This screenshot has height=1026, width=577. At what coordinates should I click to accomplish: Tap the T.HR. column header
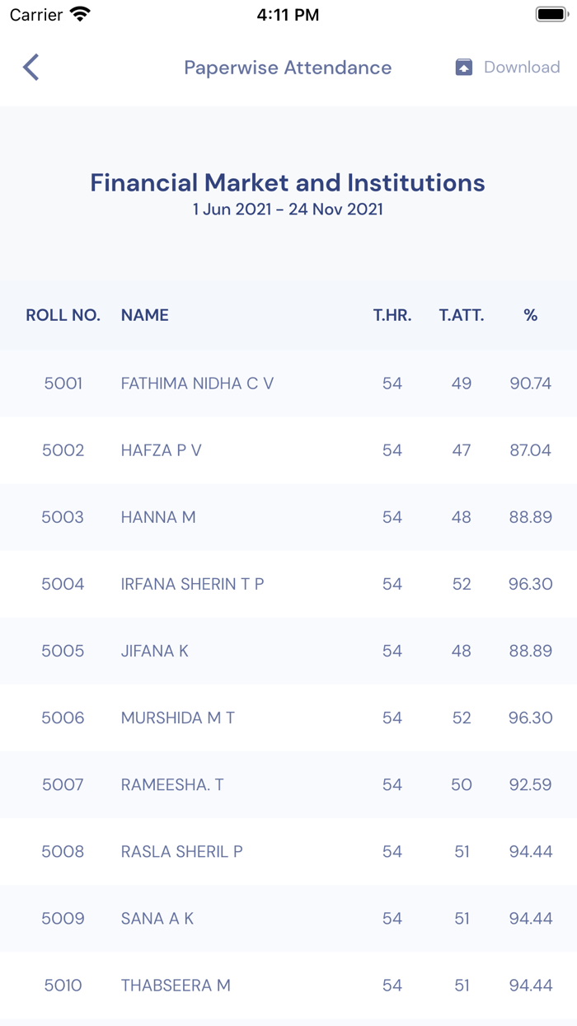(x=392, y=315)
